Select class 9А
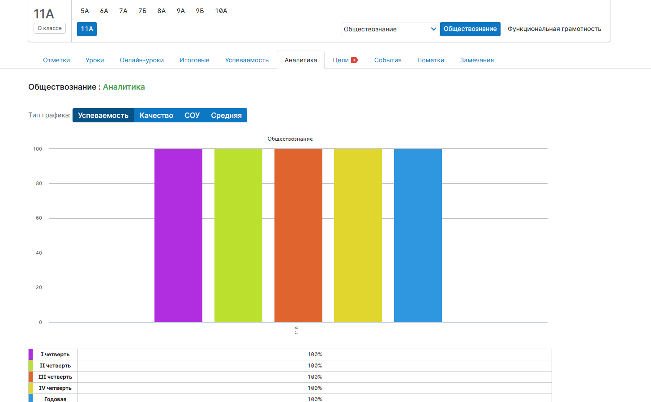 [x=181, y=11]
